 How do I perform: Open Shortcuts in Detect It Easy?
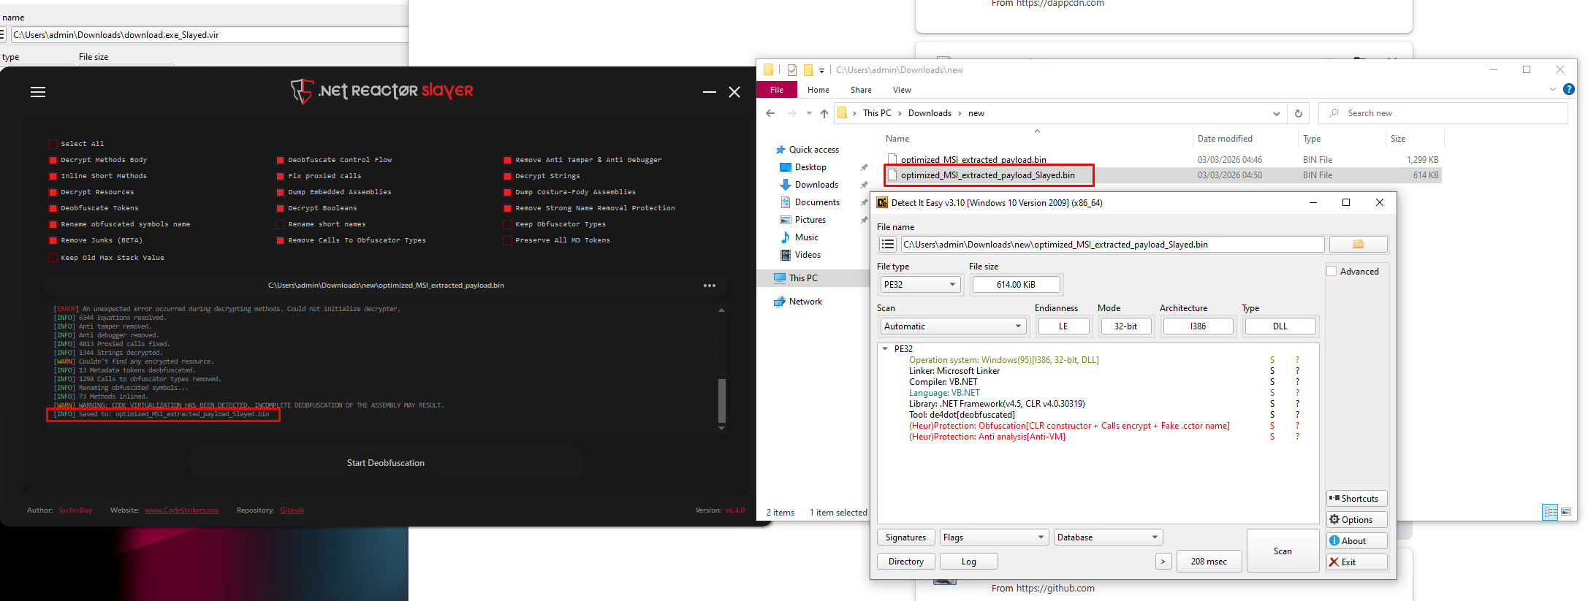coord(1356,499)
